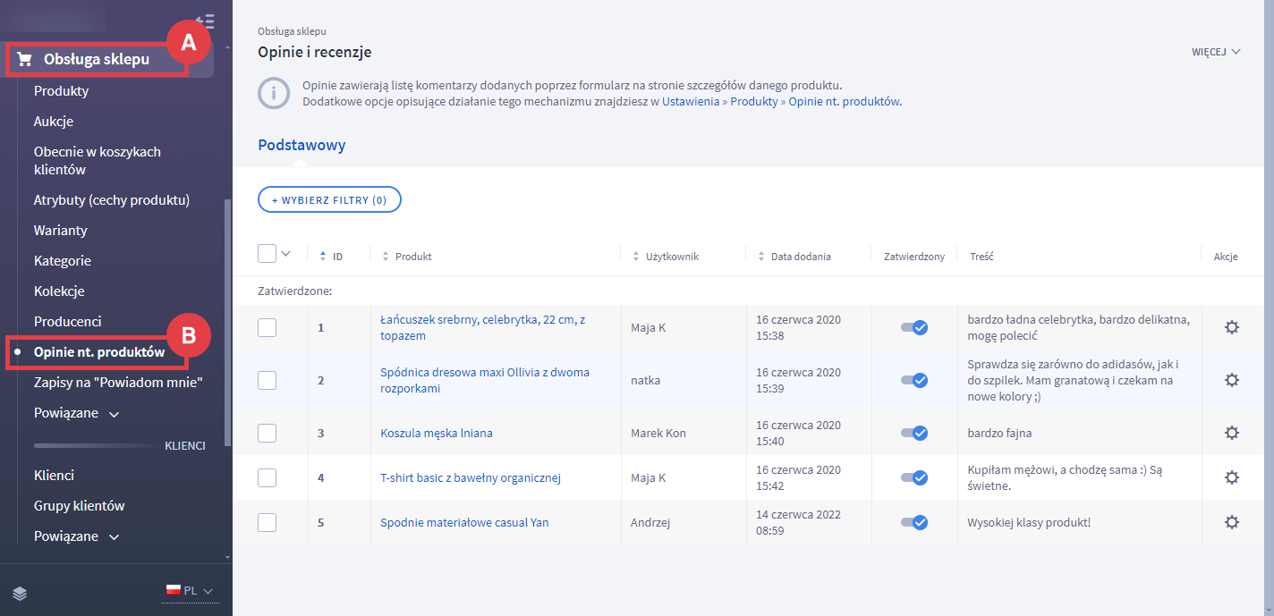This screenshot has width=1274, height=616.
Task: Click the info circle icon
Action: [x=274, y=94]
